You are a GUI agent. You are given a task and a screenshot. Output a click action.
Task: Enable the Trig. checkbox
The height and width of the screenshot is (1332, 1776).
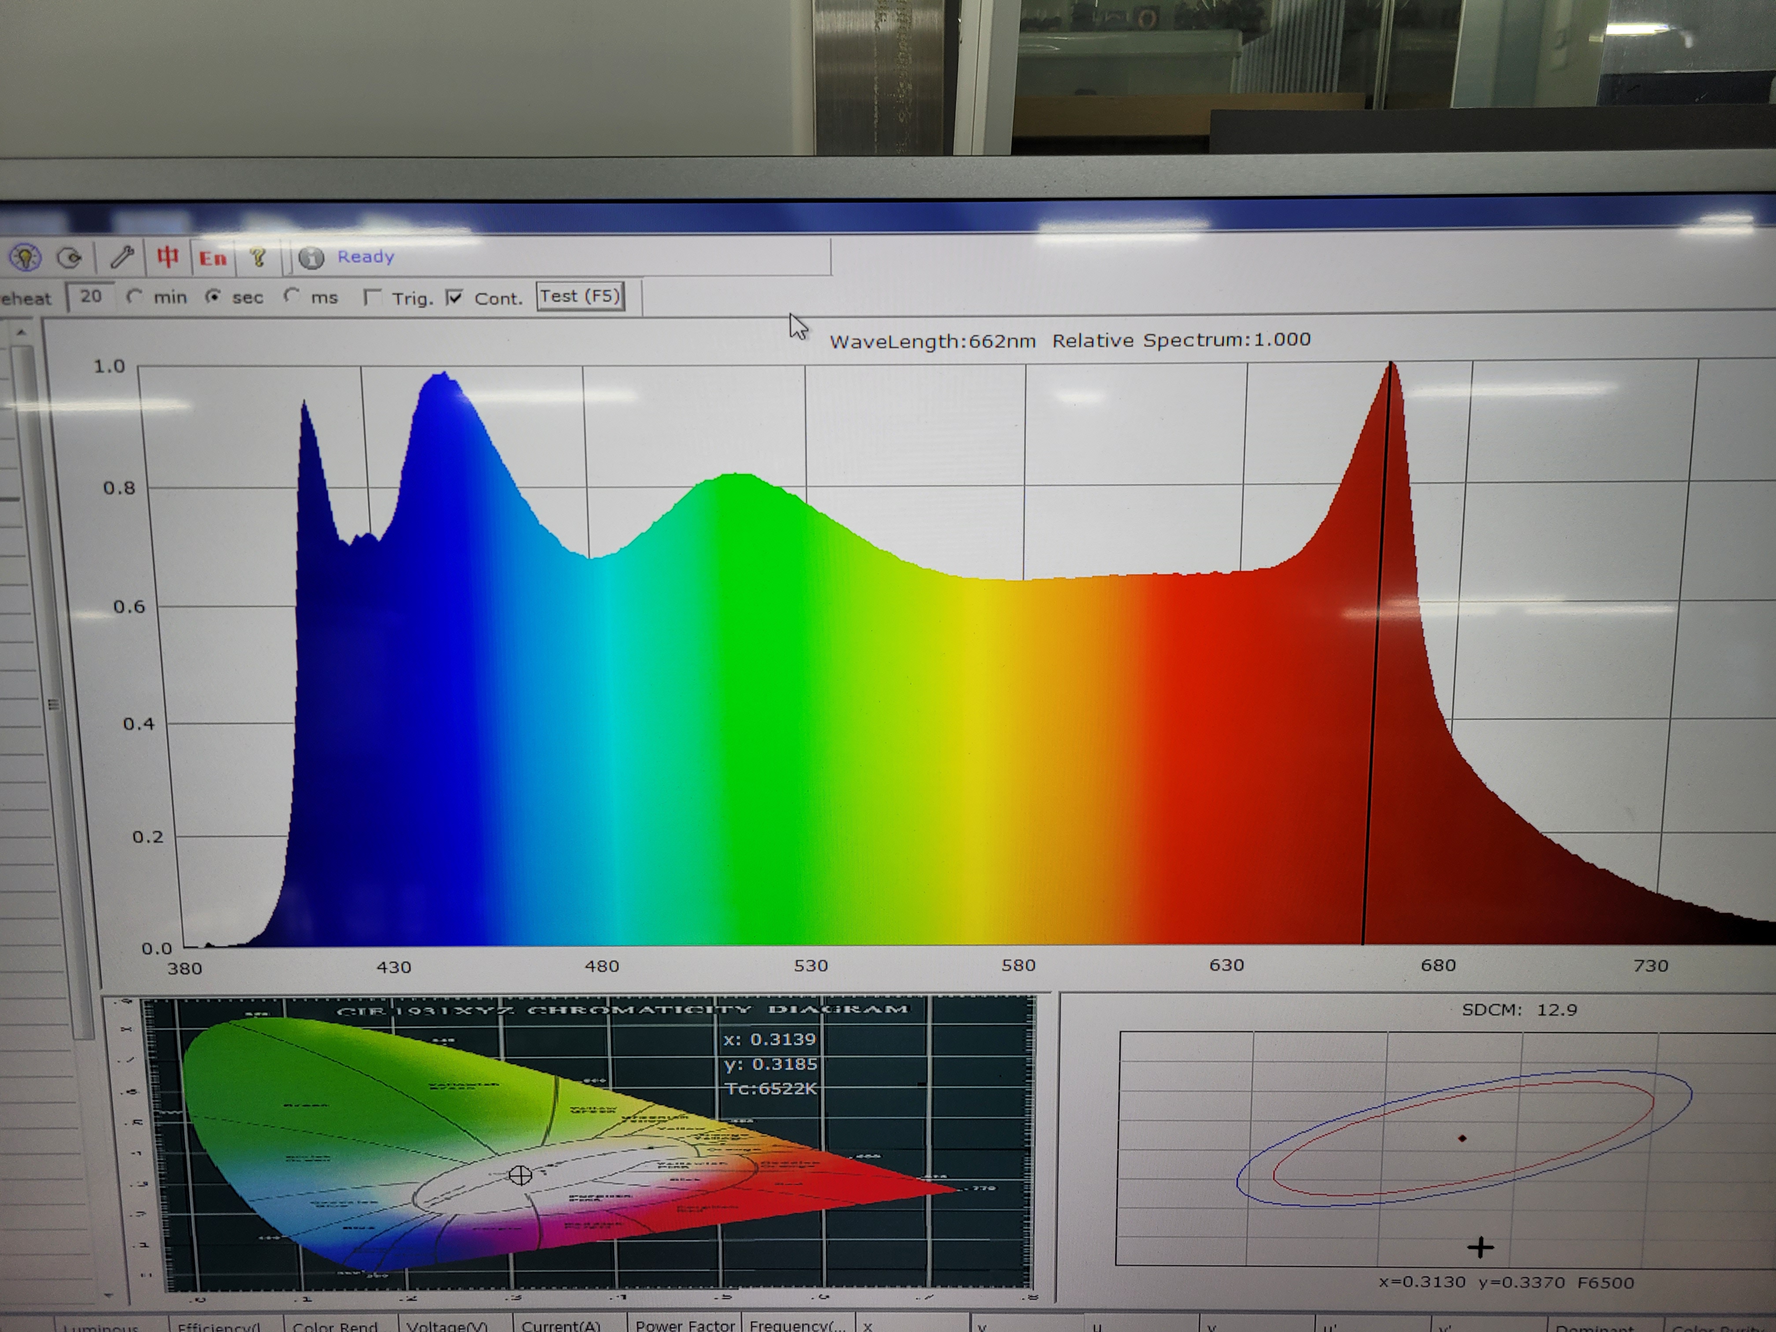[x=372, y=298]
